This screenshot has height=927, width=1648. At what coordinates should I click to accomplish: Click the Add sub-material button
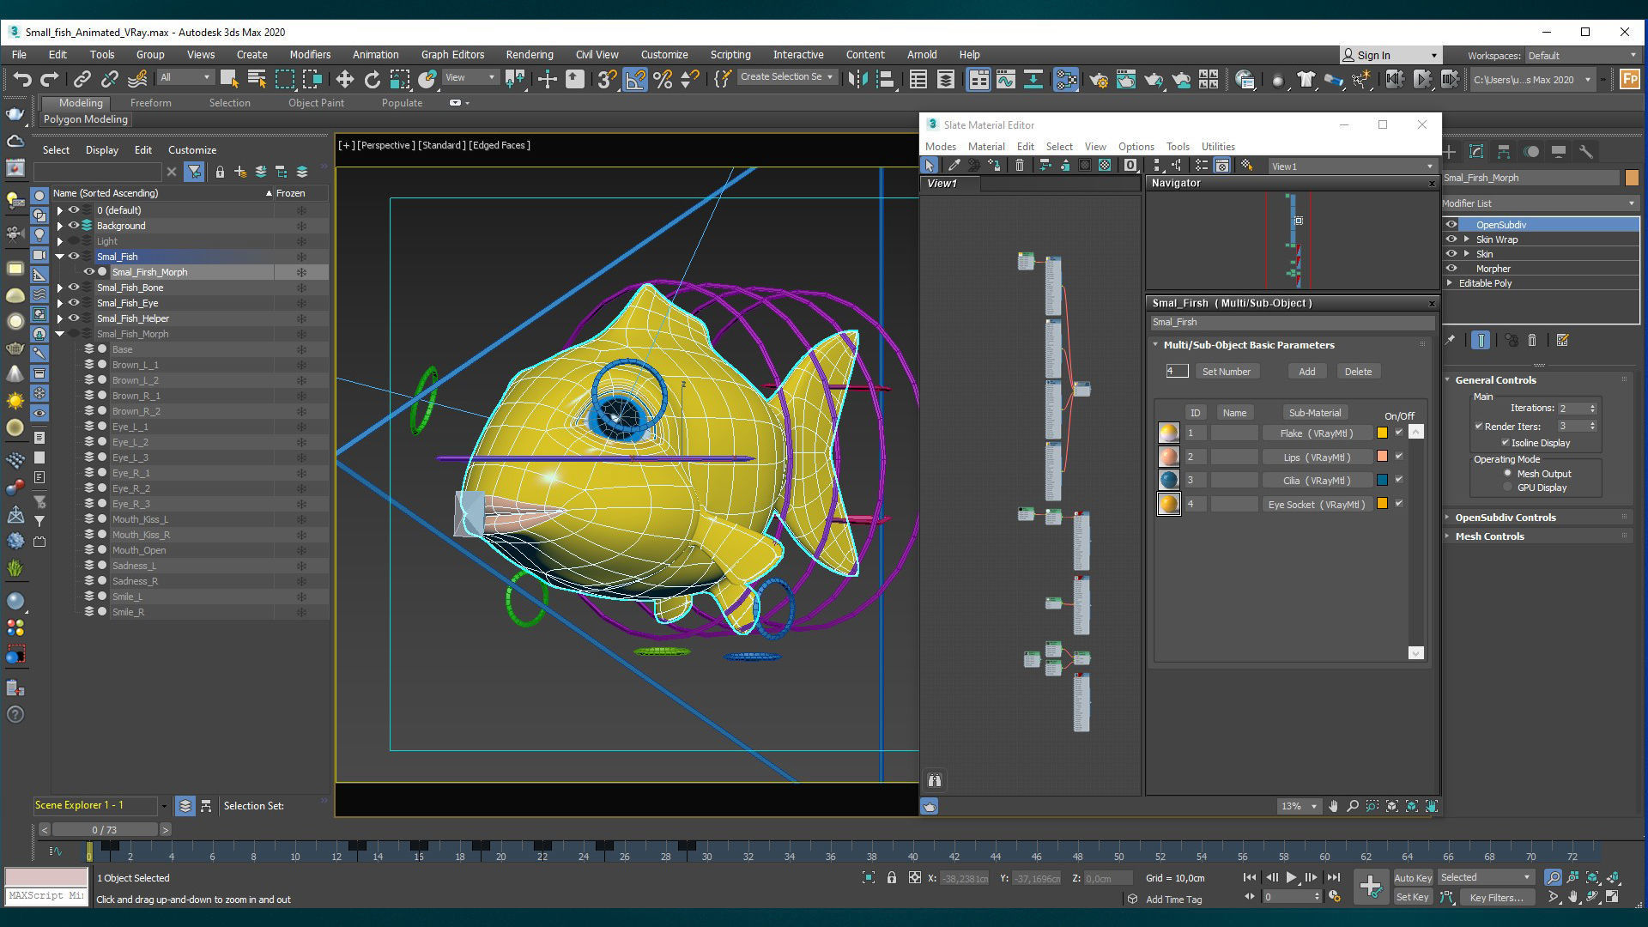coord(1306,372)
